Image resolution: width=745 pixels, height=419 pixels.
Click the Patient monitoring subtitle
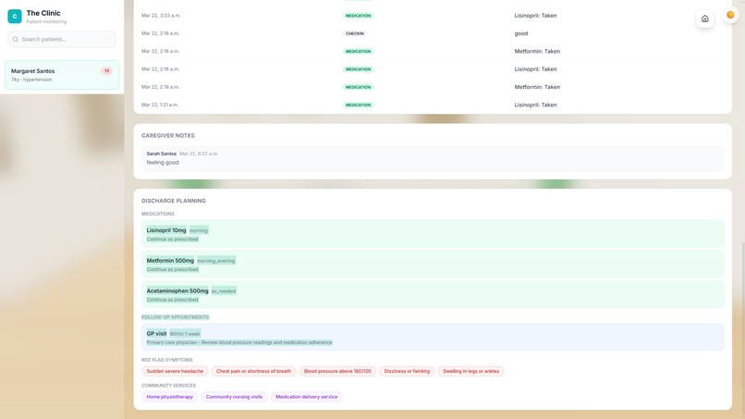46,22
